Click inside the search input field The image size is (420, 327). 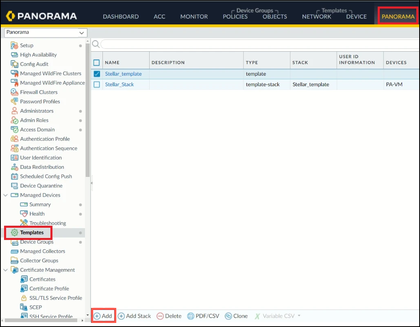click(x=260, y=44)
